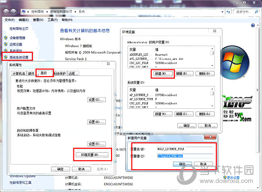Select the ADSKFLEX_LIC user variable row
The image size is (262, 192).
click(x=169, y=55)
